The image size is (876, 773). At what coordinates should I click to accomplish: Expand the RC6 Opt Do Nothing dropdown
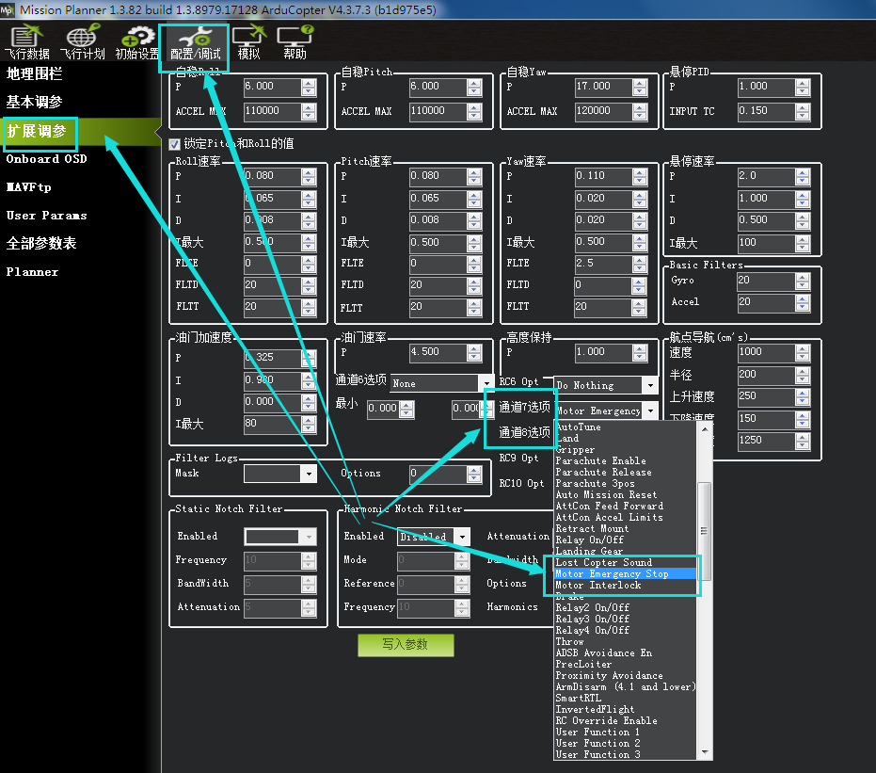[x=649, y=385]
